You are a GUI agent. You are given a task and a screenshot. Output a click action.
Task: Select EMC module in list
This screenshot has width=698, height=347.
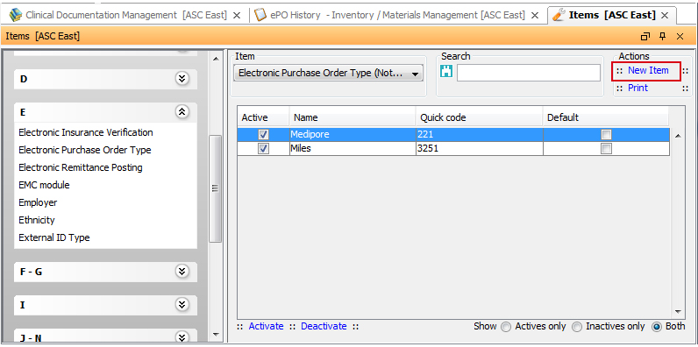(x=44, y=185)
